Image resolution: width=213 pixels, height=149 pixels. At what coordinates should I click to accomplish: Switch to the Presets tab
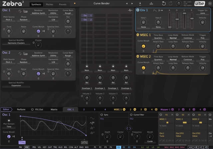(x=63, y=4)
